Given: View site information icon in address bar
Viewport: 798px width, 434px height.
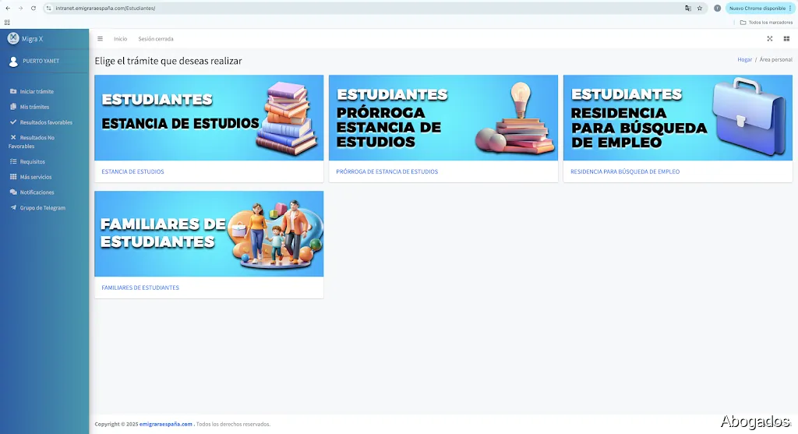Looking at the screenshot, I should [49, 8].
